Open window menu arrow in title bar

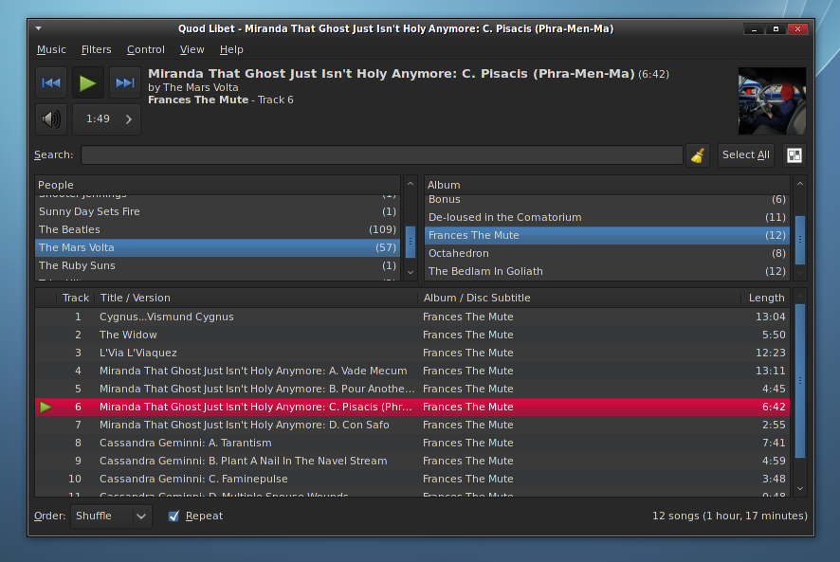[39, 28]
